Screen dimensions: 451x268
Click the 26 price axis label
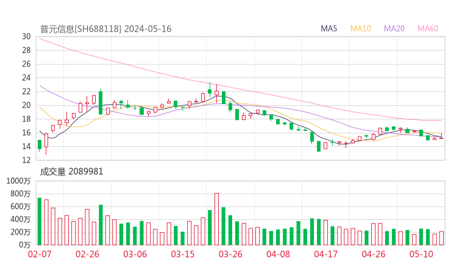[x=26, y=64]
